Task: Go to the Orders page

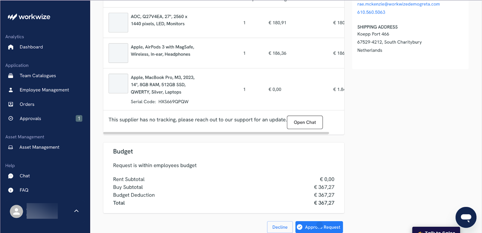Action: (x=27, y=104)
